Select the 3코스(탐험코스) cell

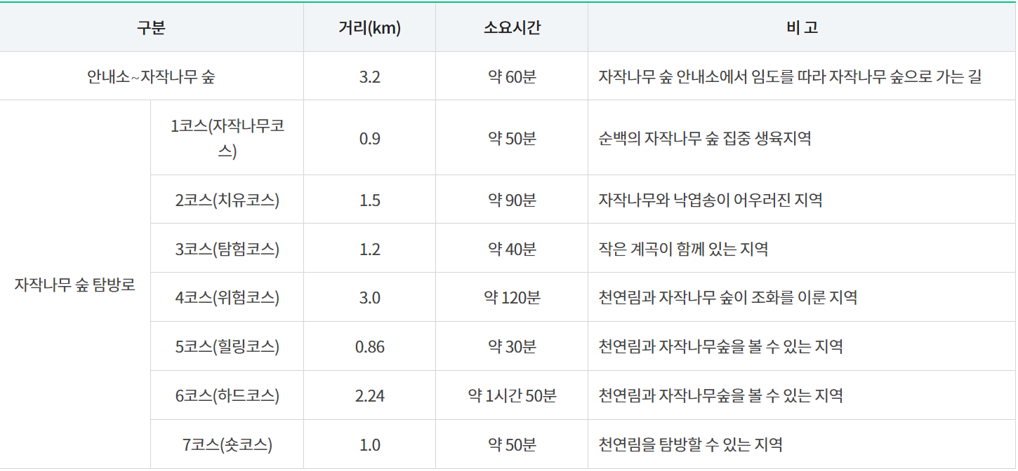(226, 247)
